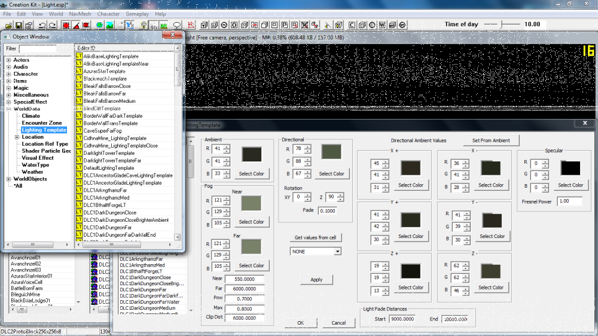
Task: Click the Directional G value stepper
Action: (x=307, y=161)
